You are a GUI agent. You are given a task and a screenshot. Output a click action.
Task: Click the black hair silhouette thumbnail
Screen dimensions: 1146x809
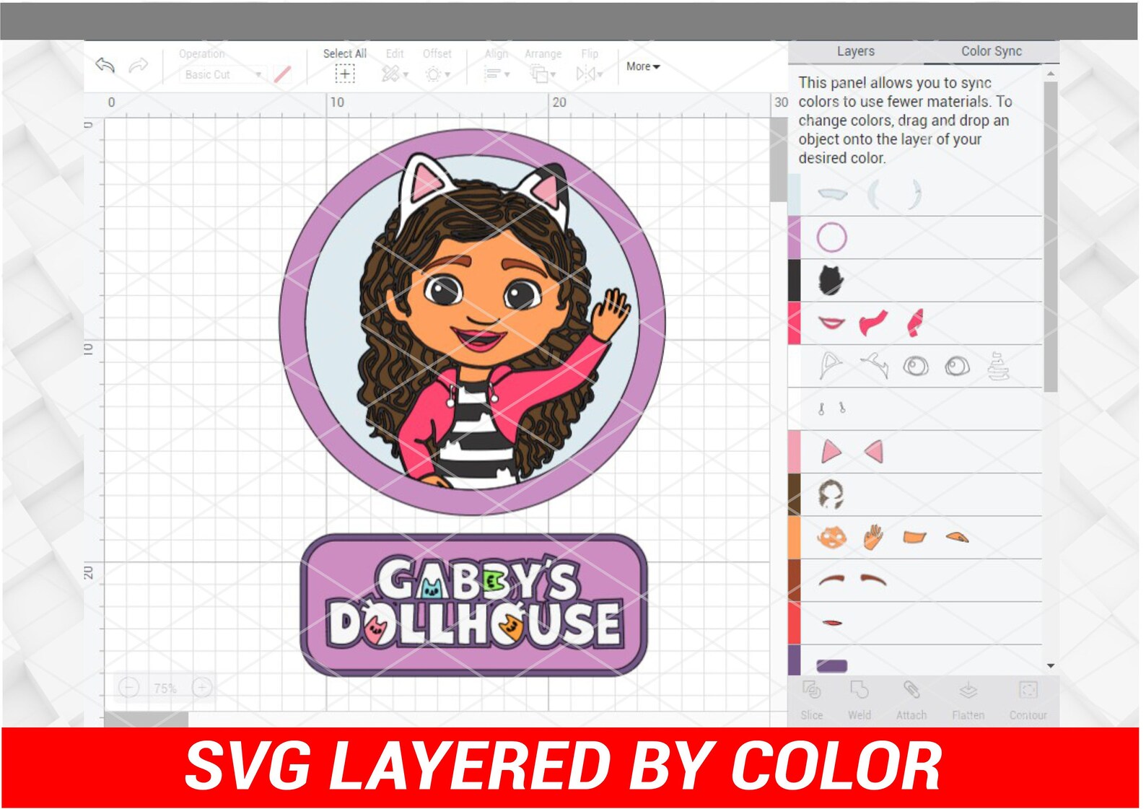(x=831, y=280)
